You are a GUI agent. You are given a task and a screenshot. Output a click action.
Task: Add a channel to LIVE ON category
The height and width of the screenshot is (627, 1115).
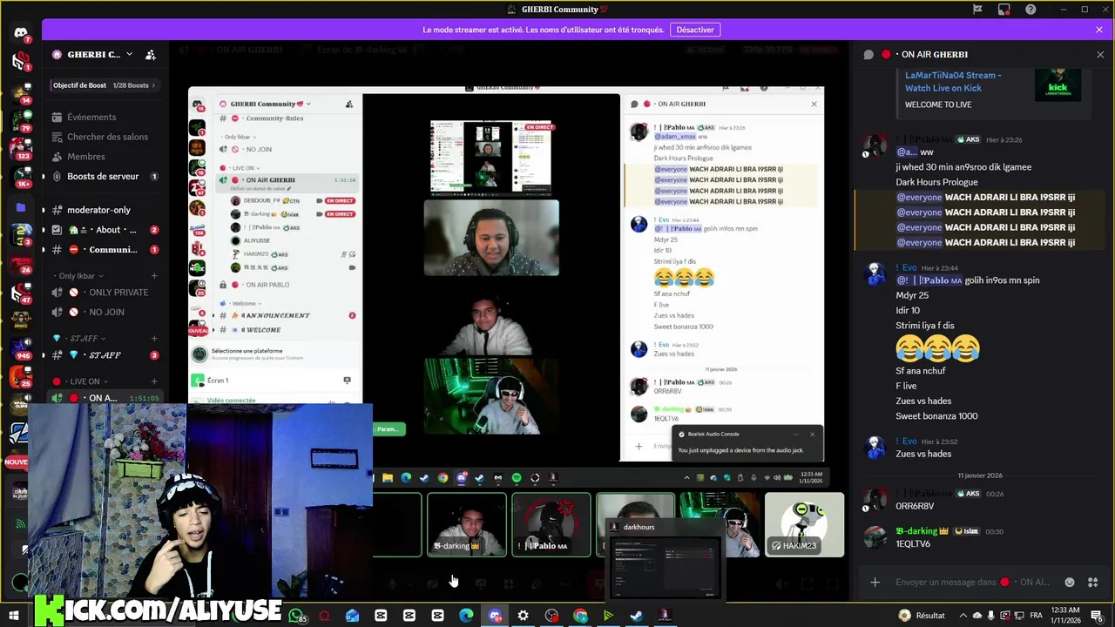pos(154,381)
